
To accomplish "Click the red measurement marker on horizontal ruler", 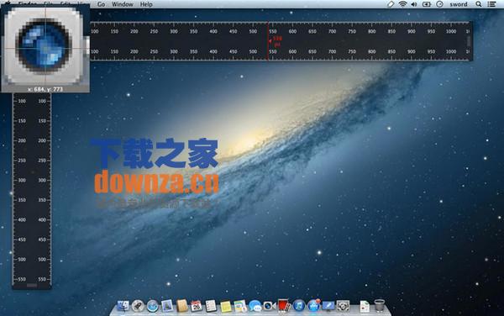I will 268,41.
